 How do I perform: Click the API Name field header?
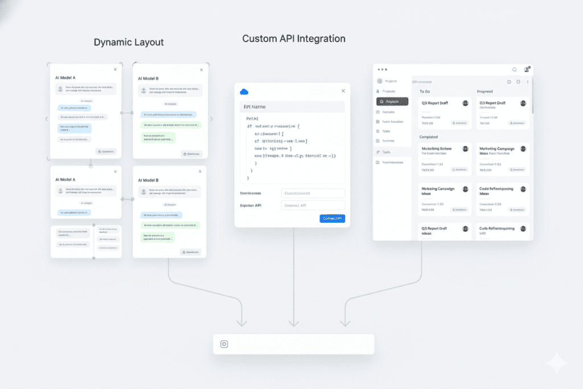coord(292,107)
